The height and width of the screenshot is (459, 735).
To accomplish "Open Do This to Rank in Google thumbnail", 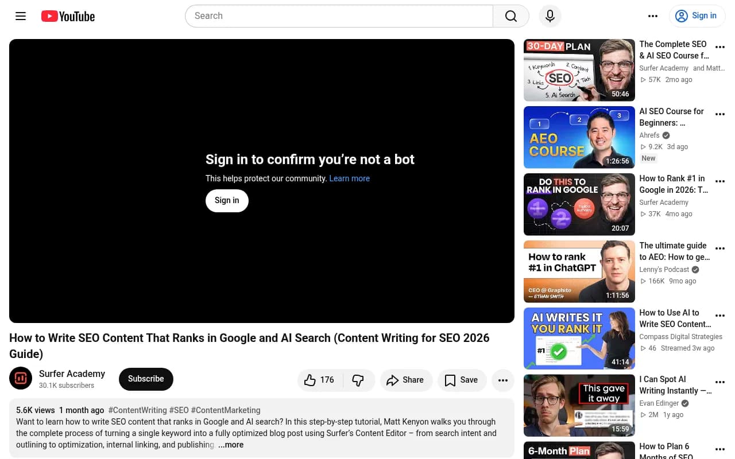I will [579, 204].
